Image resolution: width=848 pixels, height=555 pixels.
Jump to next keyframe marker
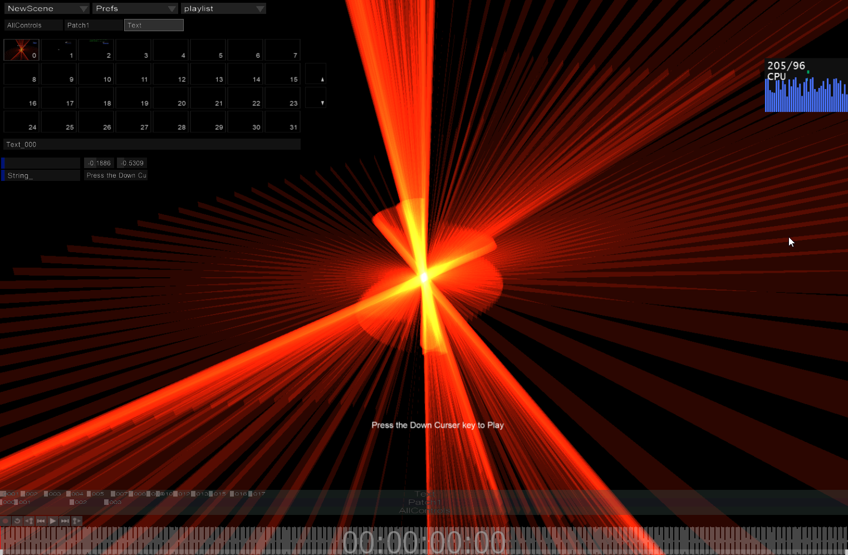click(77, 521)
